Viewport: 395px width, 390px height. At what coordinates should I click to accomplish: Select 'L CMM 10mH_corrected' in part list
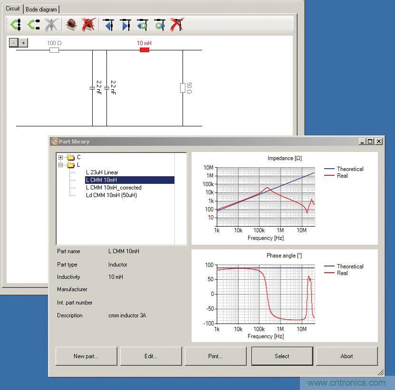click(114, 188)
